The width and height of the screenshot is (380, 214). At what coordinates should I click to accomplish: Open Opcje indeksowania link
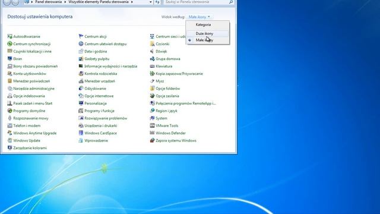click(x=29, y=96)
